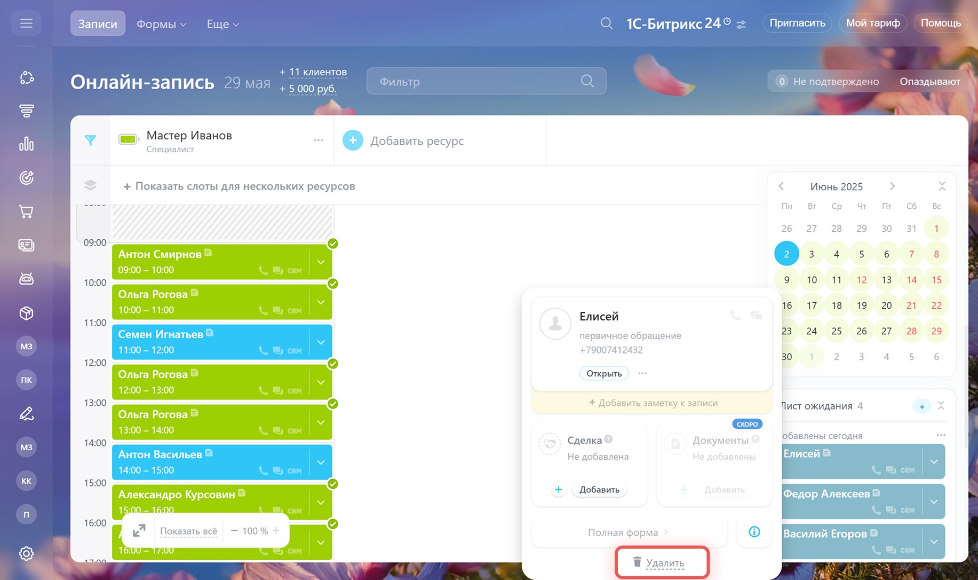Expand the Семен Игнатьев booking chevron
Image resolution: width=978 pixels, height=580 pixels.
[x=321, y=342]
